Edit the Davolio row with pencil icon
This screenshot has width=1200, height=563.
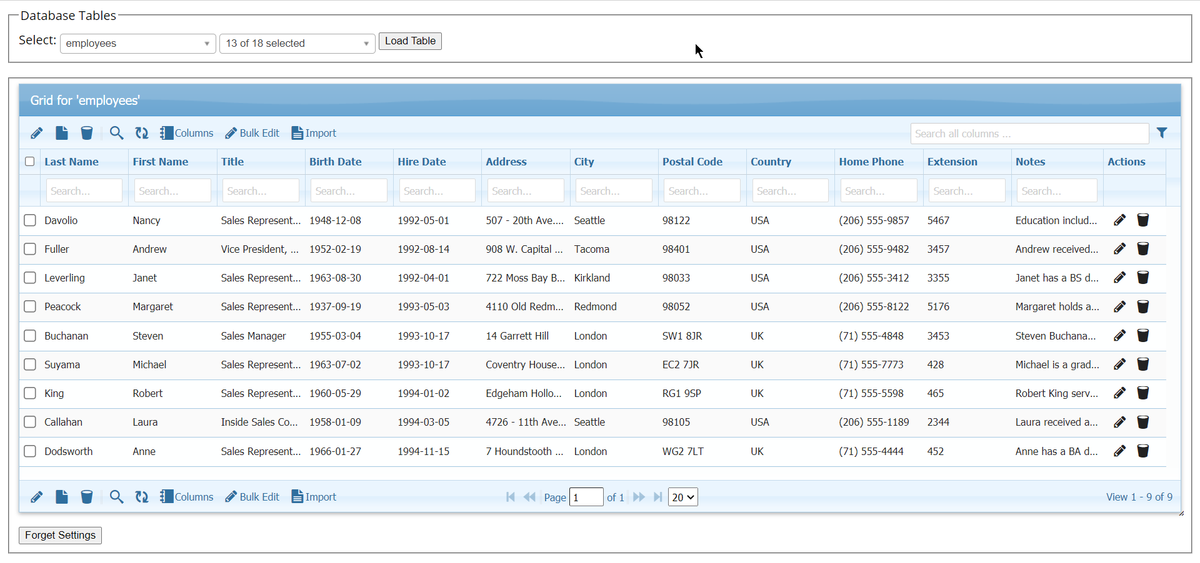(1119, 220)
